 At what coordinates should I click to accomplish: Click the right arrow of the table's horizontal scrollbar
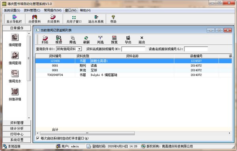[x=229, y=133]
